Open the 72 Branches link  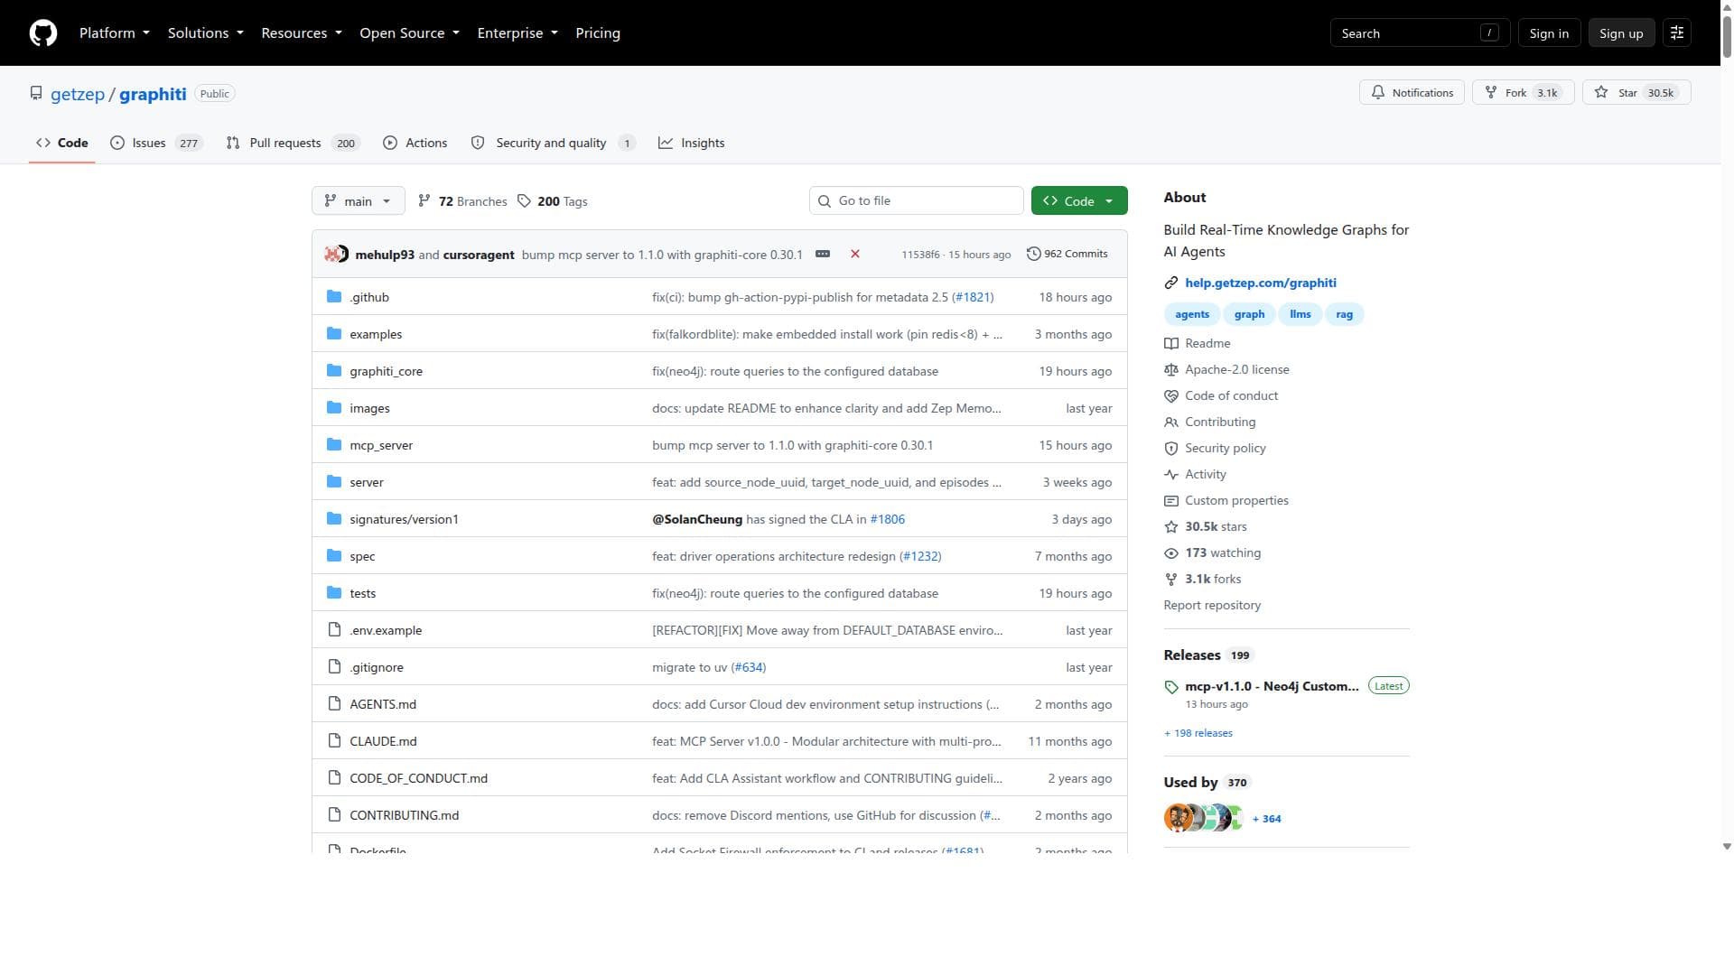point(462,201)
